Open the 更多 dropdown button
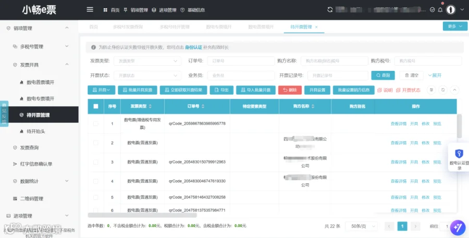The height and width of the screenshot is (238, 469). (x=455, y=27)
